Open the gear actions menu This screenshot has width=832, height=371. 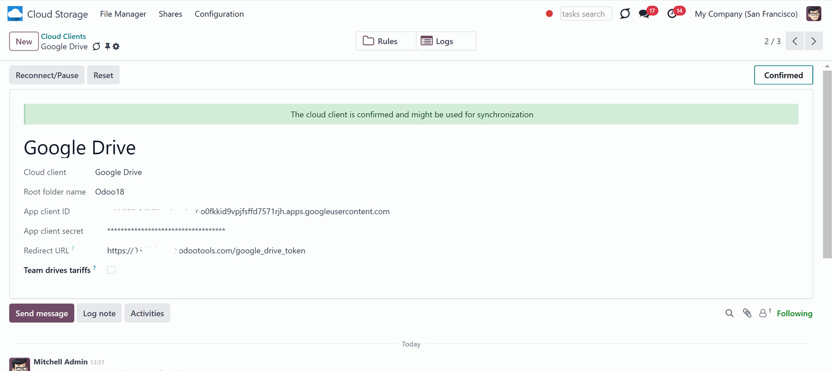click(x=116, y=46)
